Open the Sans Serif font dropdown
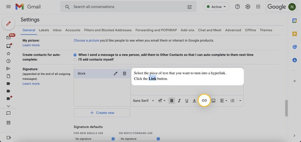Screen dimensions: 301x142 tap(143, 101)
